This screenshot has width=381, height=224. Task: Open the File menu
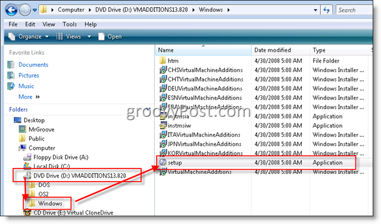tap(13, 24)
